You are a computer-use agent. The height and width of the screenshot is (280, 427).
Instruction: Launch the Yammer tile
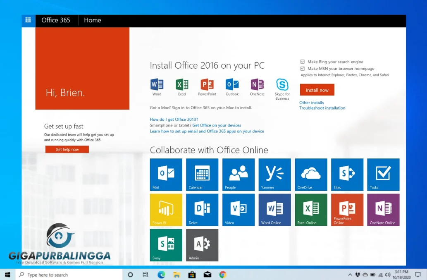coord(274,174)
